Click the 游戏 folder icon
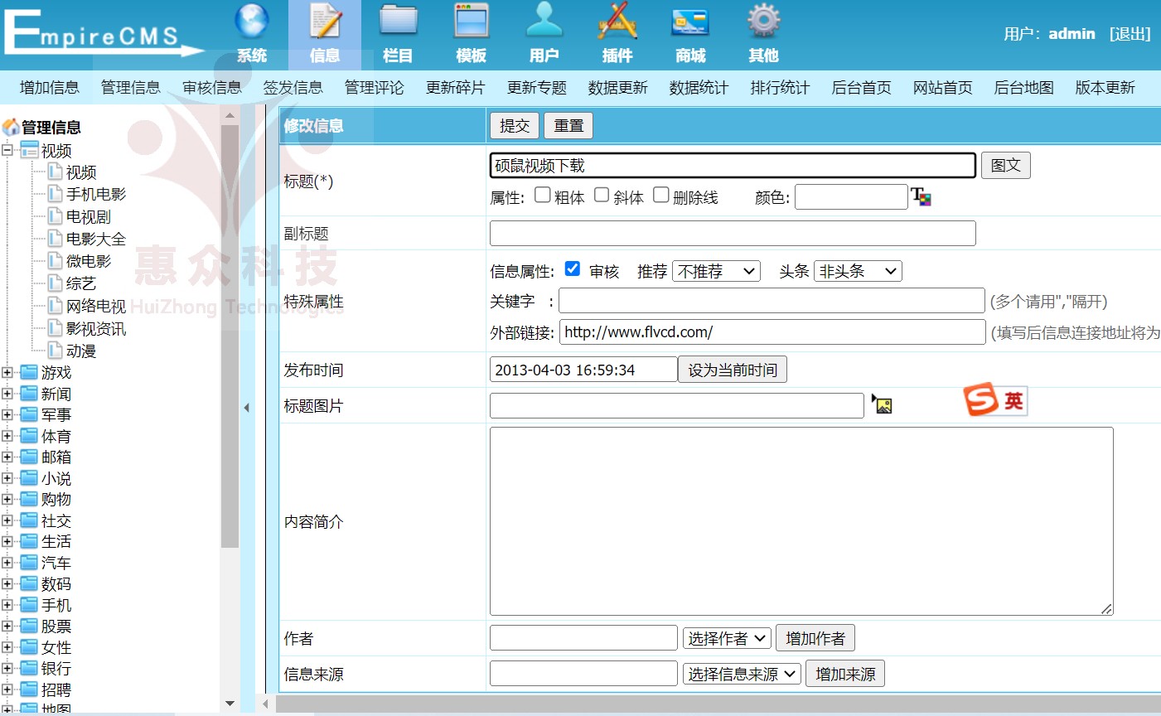Image resolution: width=1161 pixels, height=716 pixels. [x=29, y=372]
